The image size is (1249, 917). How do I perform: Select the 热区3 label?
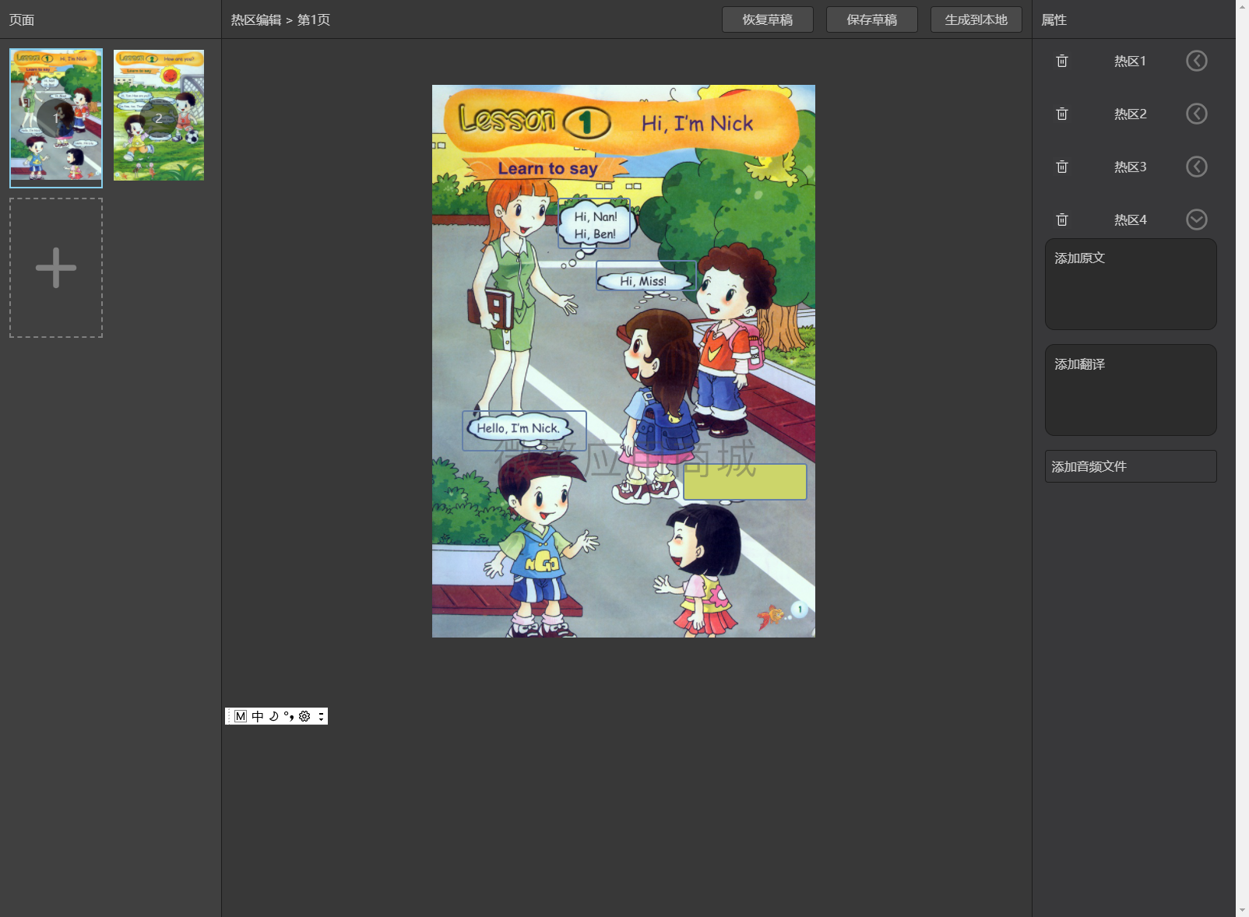[1130, 167]
